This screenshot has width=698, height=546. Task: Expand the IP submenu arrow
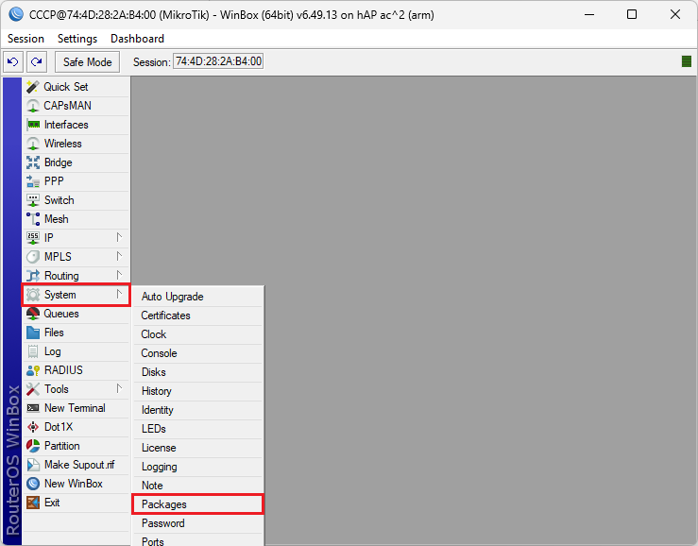click(x=119, y=237)
